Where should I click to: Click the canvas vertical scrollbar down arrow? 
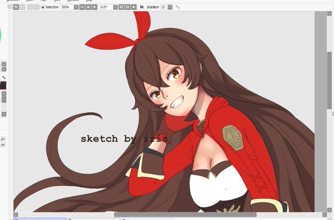tap(329, 210)
